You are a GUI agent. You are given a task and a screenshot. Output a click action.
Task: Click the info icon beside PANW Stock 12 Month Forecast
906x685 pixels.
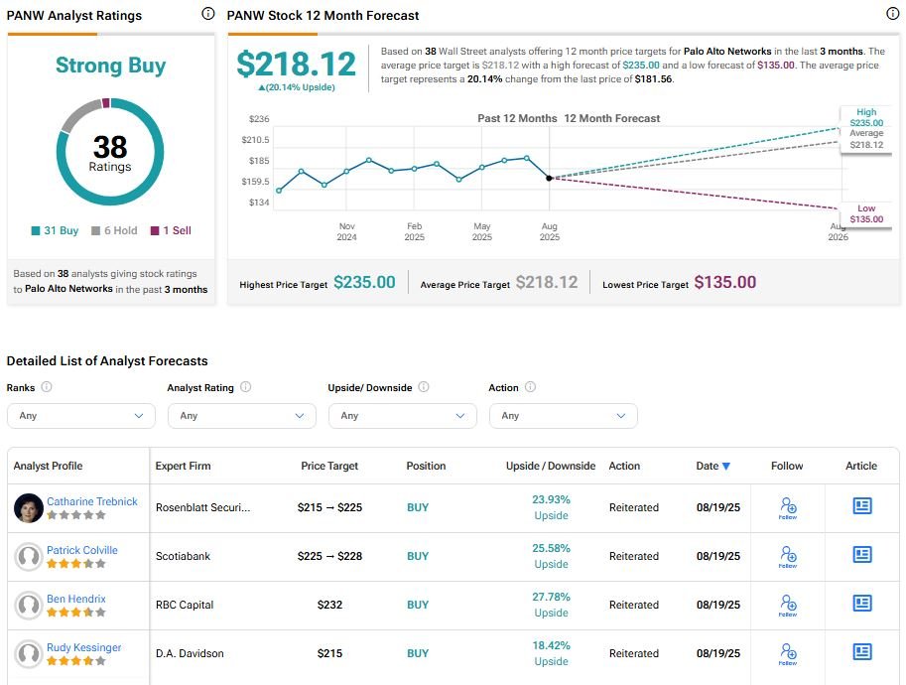[x=892, y=13]
